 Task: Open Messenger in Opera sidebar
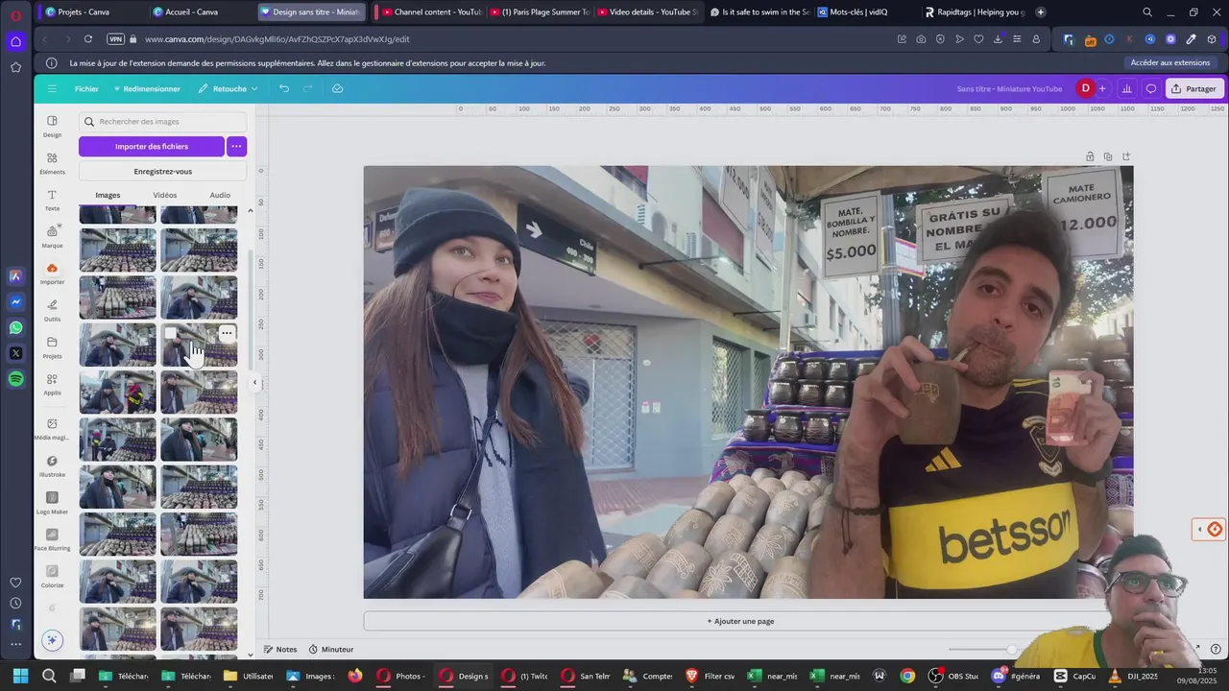[15, 301]
